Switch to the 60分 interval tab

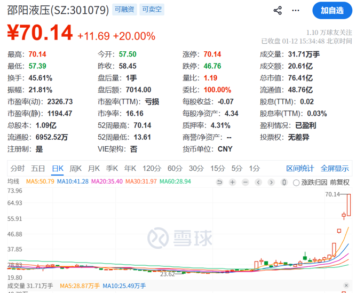(x=175, y=168)
